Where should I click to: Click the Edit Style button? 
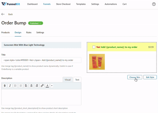coord(150,77)
